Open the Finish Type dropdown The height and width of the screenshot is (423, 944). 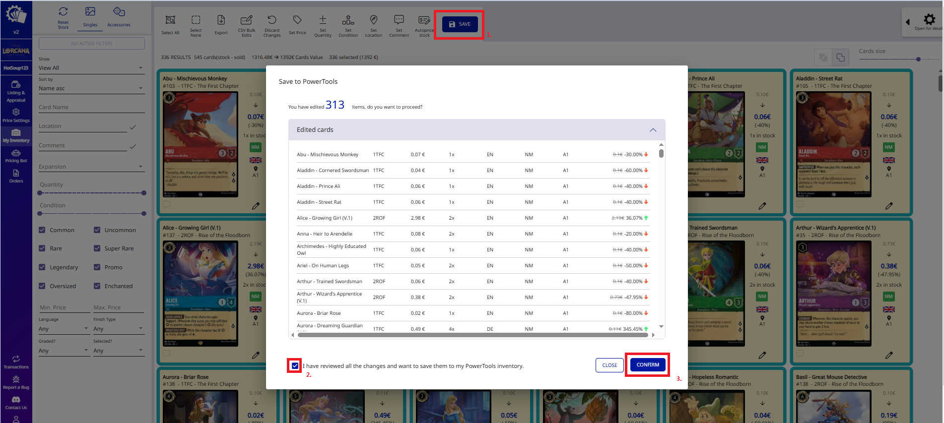[x=118, y=329]
